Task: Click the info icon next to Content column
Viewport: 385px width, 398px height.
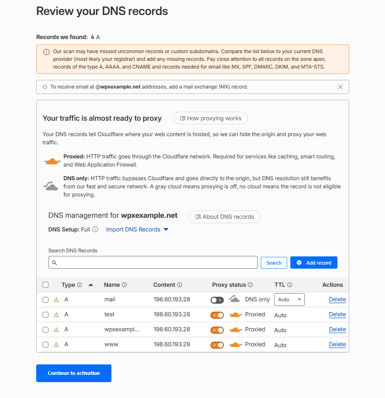Action: (179, 285)
